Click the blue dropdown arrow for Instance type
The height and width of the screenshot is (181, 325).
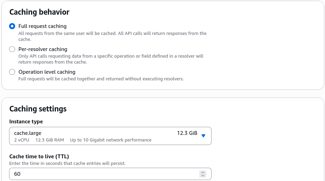click(203, 136)
